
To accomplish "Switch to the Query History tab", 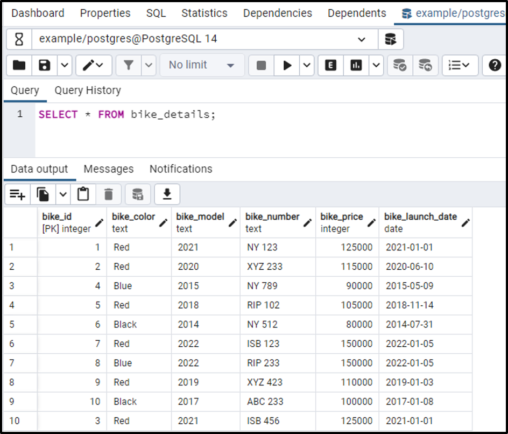I will [x=88, y=90].
